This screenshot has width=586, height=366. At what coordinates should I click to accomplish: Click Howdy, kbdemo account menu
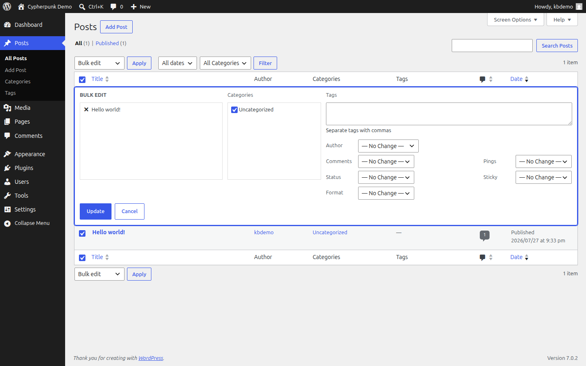558,7
